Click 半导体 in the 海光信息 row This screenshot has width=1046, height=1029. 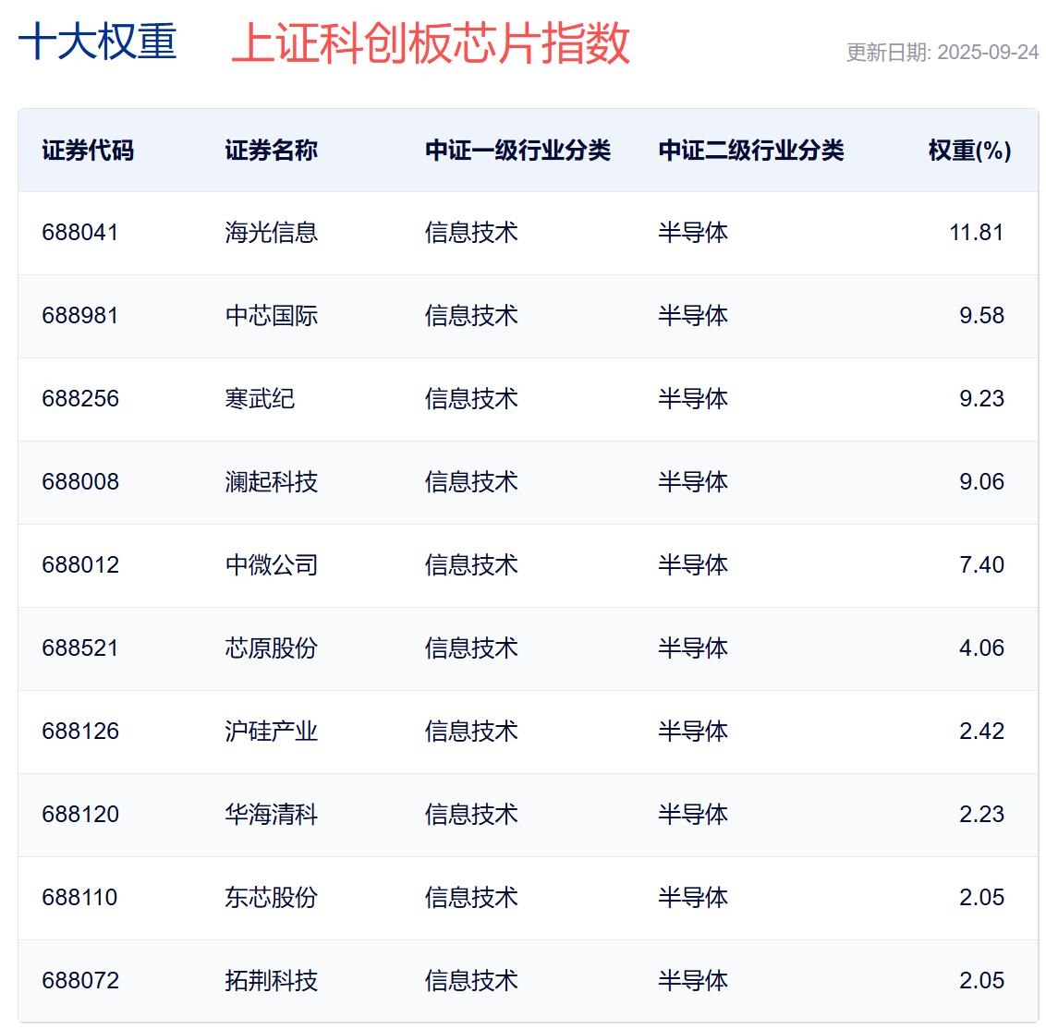coord(693,233)
